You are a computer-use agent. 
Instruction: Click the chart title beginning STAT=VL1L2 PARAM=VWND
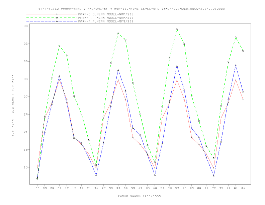(x=131, y=9)
